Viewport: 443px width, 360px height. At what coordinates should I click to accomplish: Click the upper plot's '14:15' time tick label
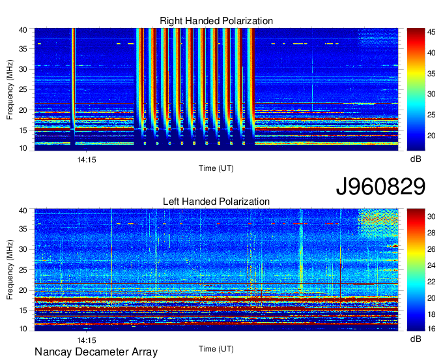click(x=87, y=160)
